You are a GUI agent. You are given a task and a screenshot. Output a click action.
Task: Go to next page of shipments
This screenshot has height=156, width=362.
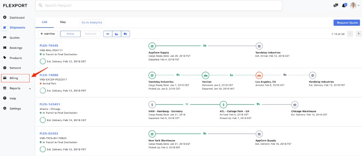358,34
